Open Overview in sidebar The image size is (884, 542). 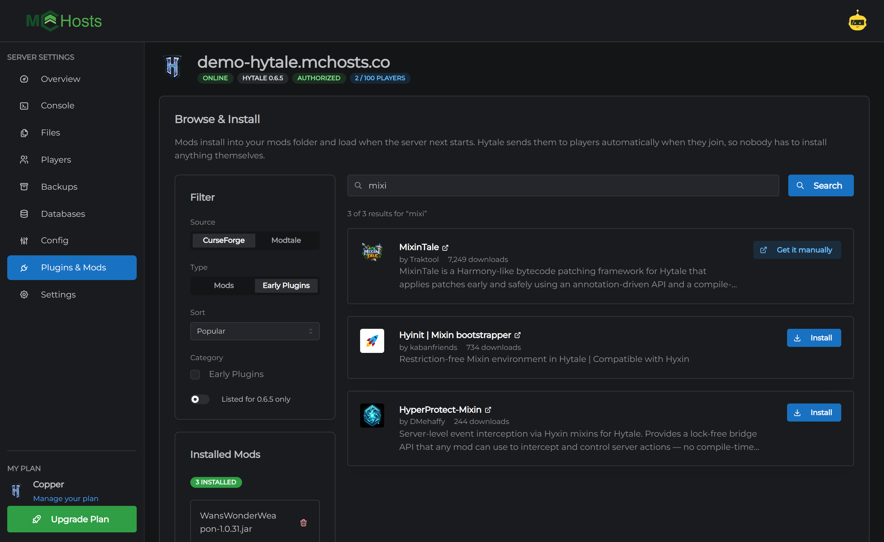coord(72,79)
